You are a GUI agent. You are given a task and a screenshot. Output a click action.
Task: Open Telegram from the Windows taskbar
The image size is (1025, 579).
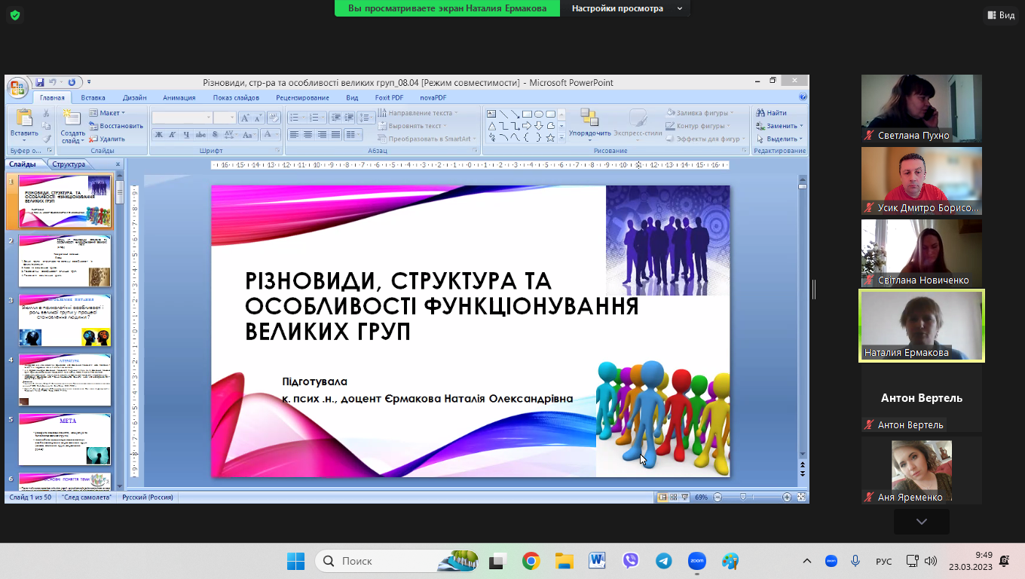click(663, 561)
